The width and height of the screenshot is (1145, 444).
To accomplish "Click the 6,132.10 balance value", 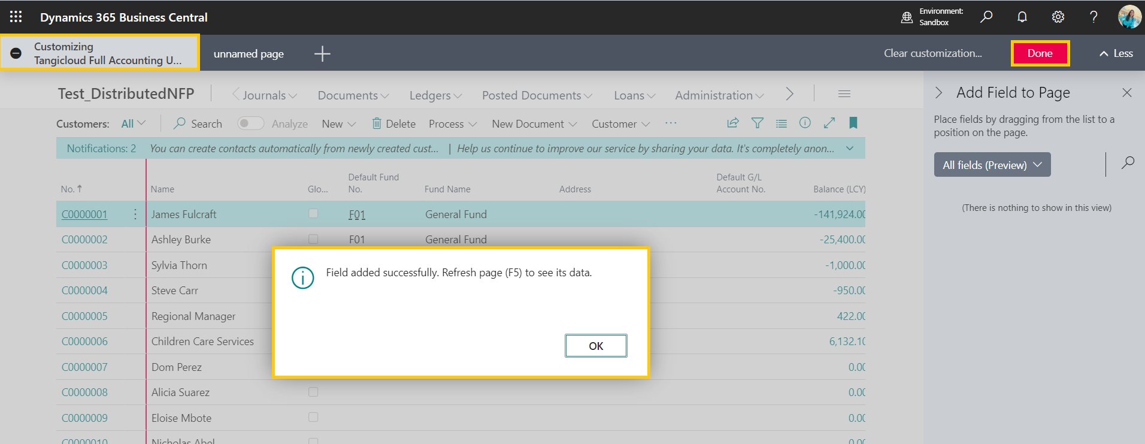I will [x=847, y=342].
